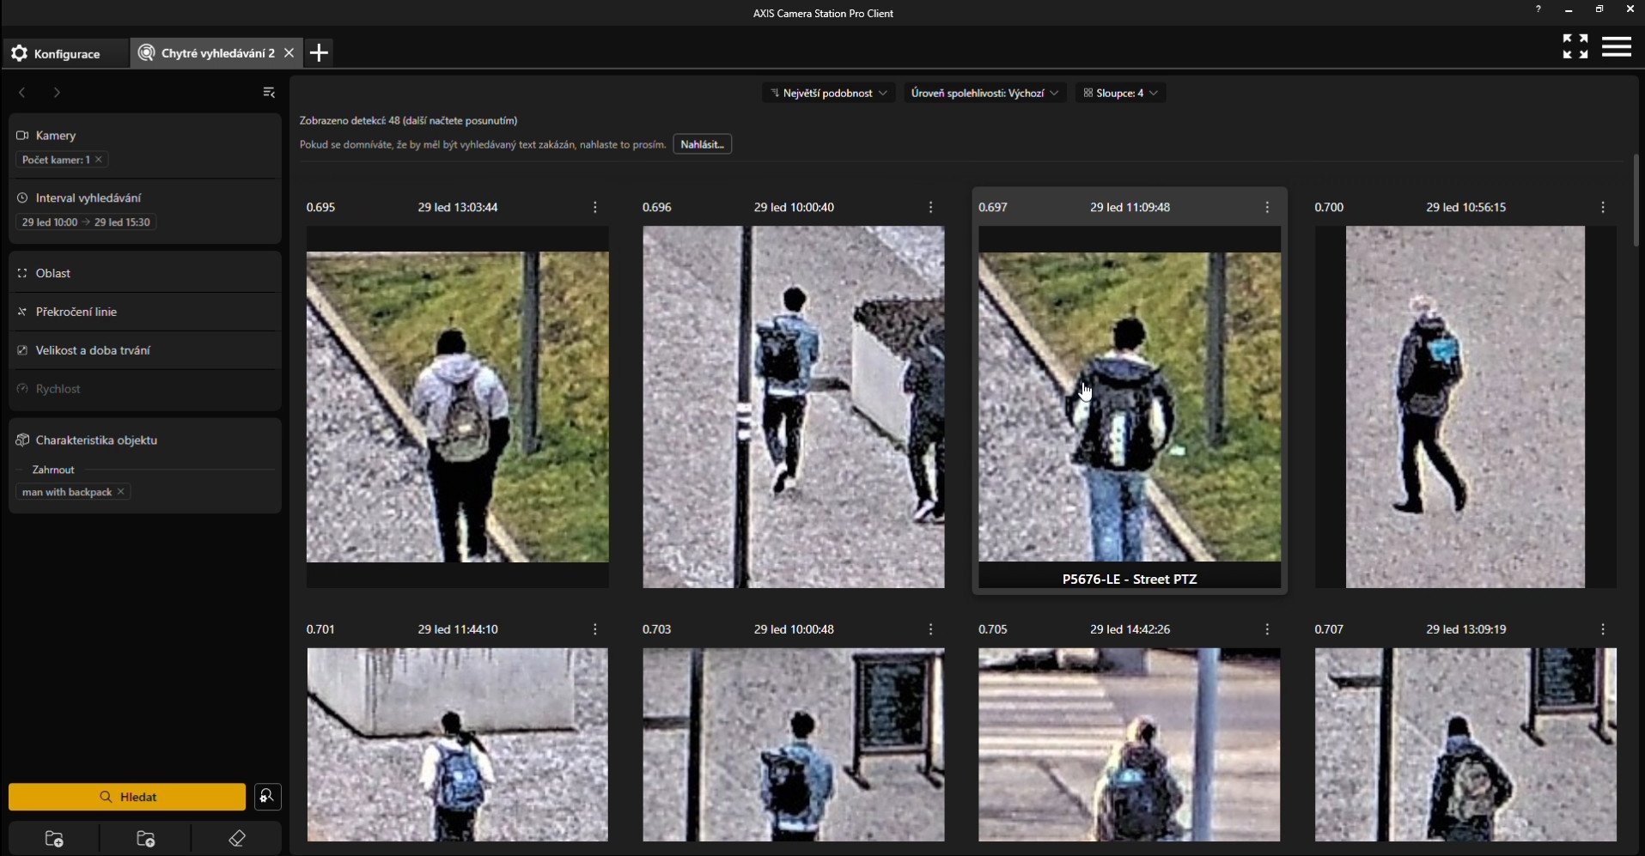Add a new tab with plus icon
The image size is (1645, 856).
tap(319, 53)
